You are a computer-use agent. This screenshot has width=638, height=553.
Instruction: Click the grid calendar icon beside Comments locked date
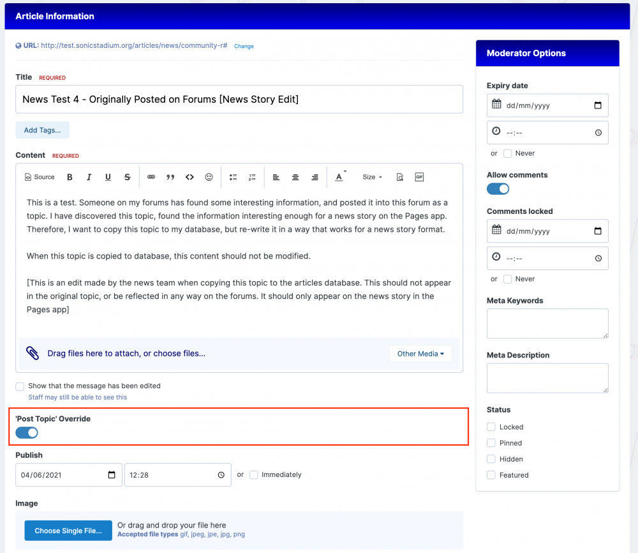tap(496, 229)
